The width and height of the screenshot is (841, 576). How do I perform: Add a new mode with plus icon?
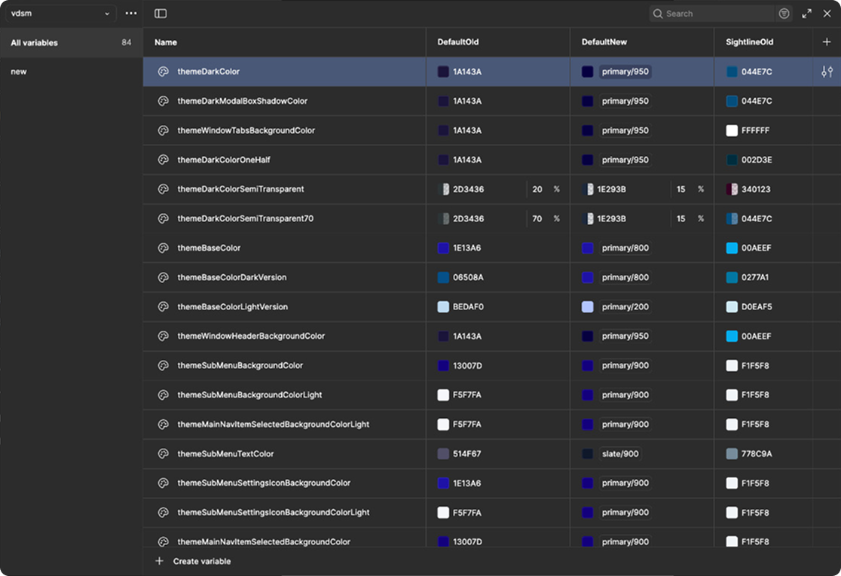point(827,42)
